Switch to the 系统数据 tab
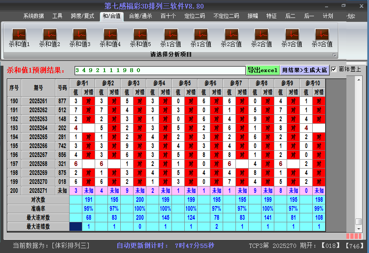The image size is (369, 253). click(33, 16)
